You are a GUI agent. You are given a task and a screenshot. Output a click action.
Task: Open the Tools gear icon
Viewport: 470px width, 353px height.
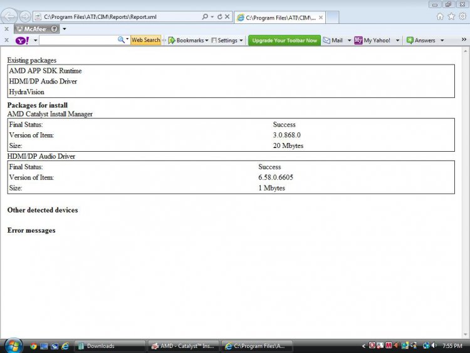pos(463,16)
